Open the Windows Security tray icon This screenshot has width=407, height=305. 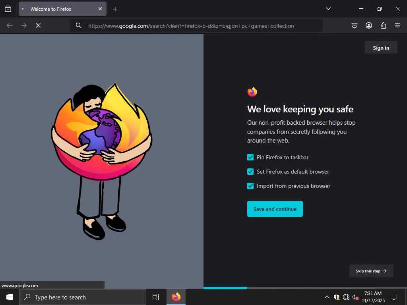pos(337,297)
